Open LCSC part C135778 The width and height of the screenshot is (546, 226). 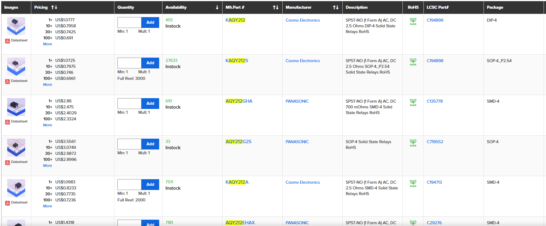click(x=435, y=101)
